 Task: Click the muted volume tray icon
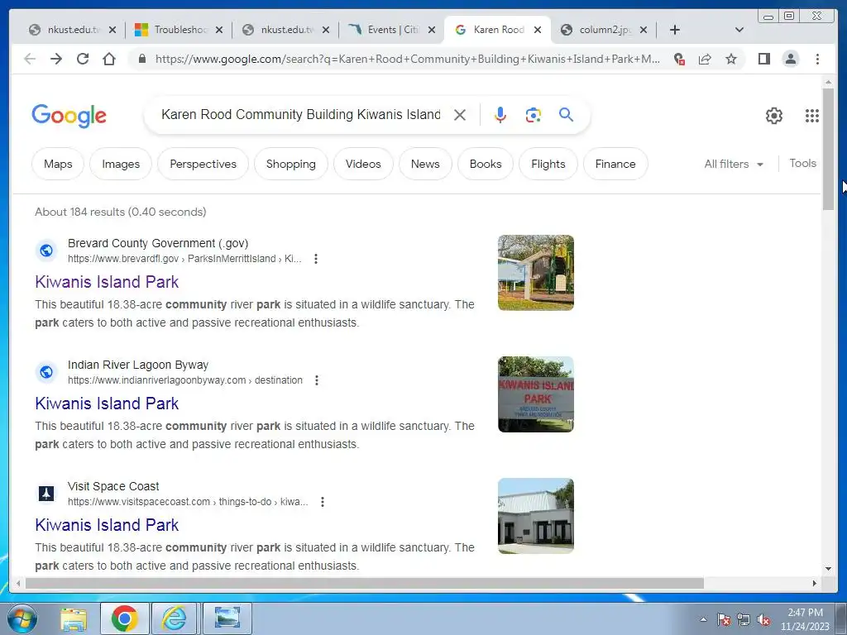tap(763, 620)
